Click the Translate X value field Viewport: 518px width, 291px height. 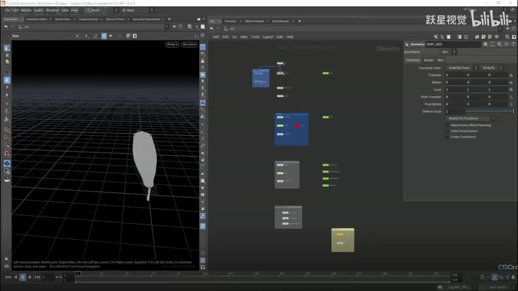[455, 75]
